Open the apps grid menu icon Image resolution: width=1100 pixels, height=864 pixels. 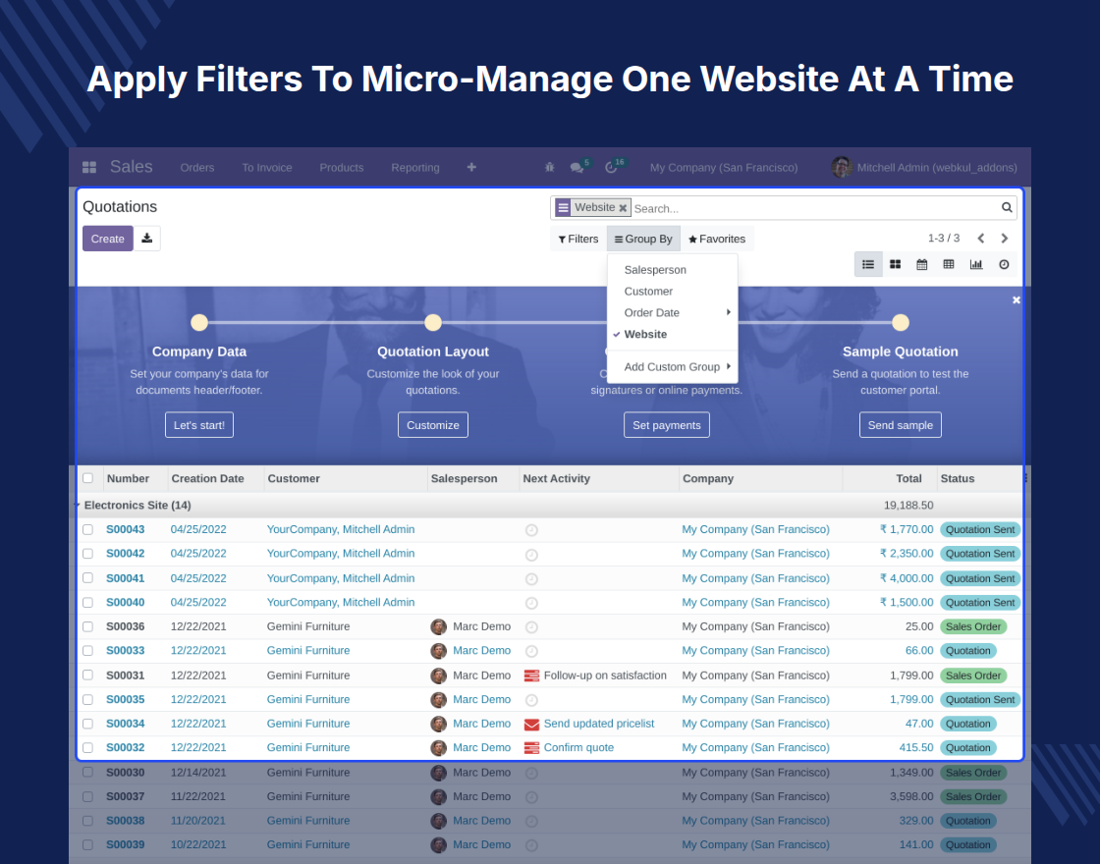coord(89,167)
